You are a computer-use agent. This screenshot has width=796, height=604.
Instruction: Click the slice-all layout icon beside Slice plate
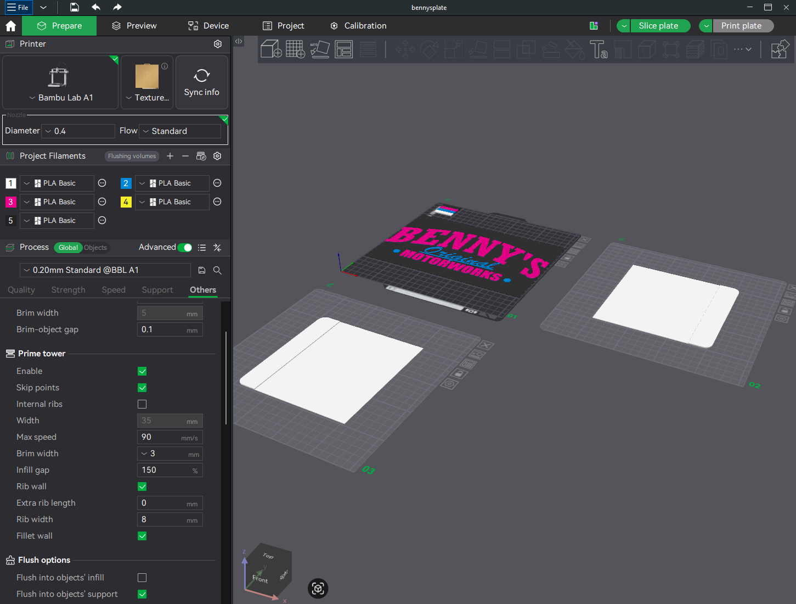(x=594, y=26)
